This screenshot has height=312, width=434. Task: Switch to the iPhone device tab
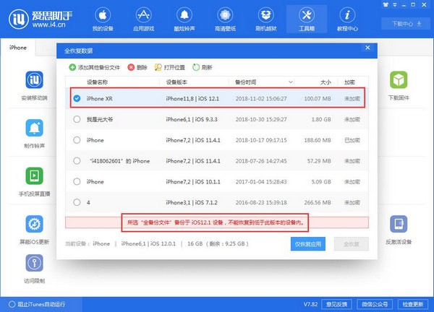(x=18, y=48)
